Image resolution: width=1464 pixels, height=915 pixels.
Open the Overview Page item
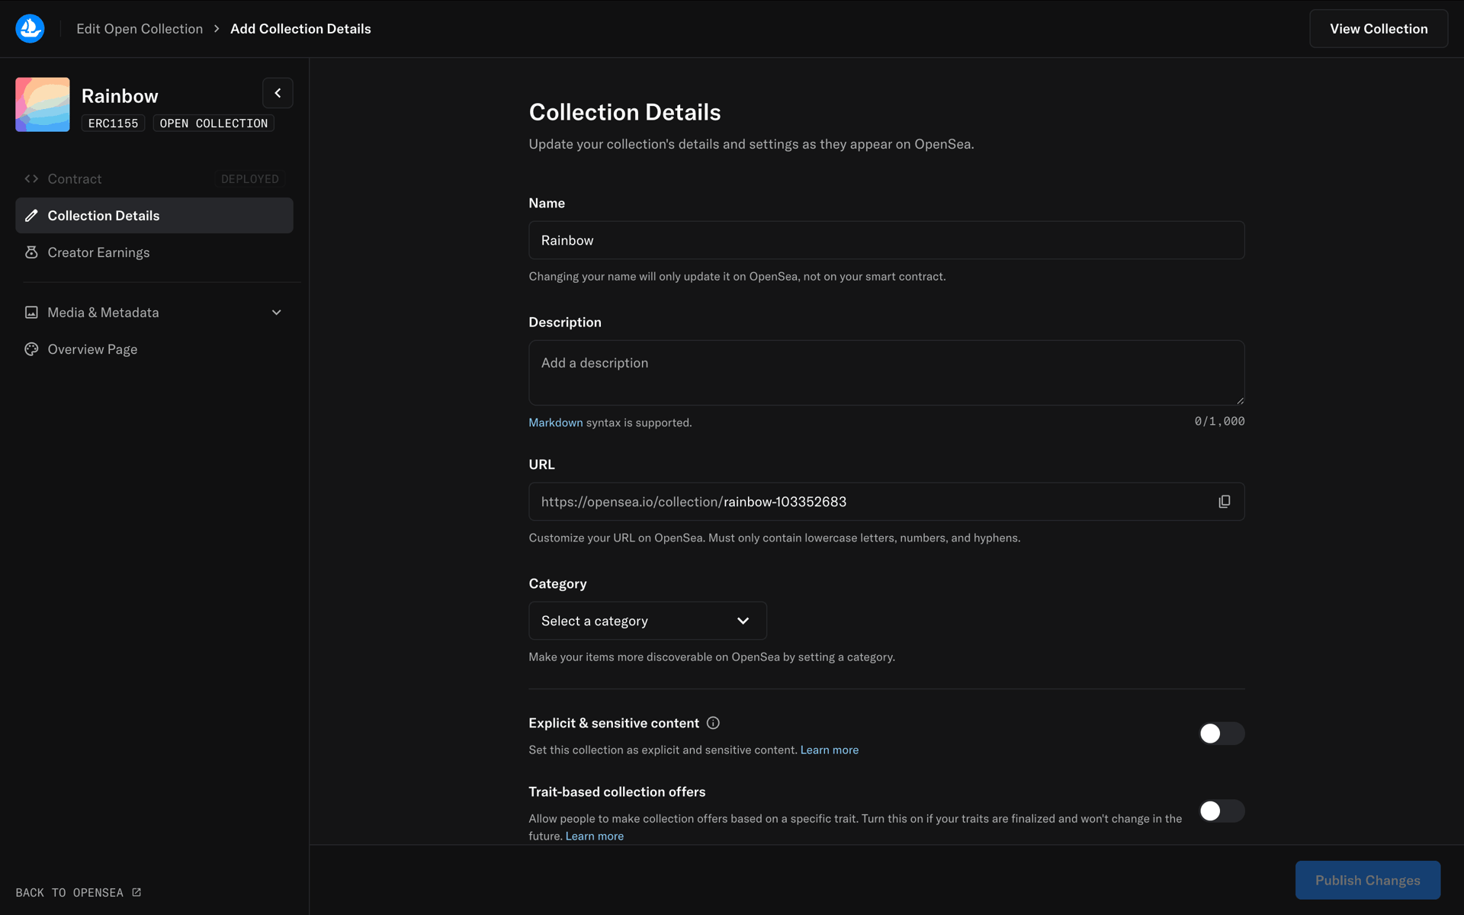click(154, 349)
